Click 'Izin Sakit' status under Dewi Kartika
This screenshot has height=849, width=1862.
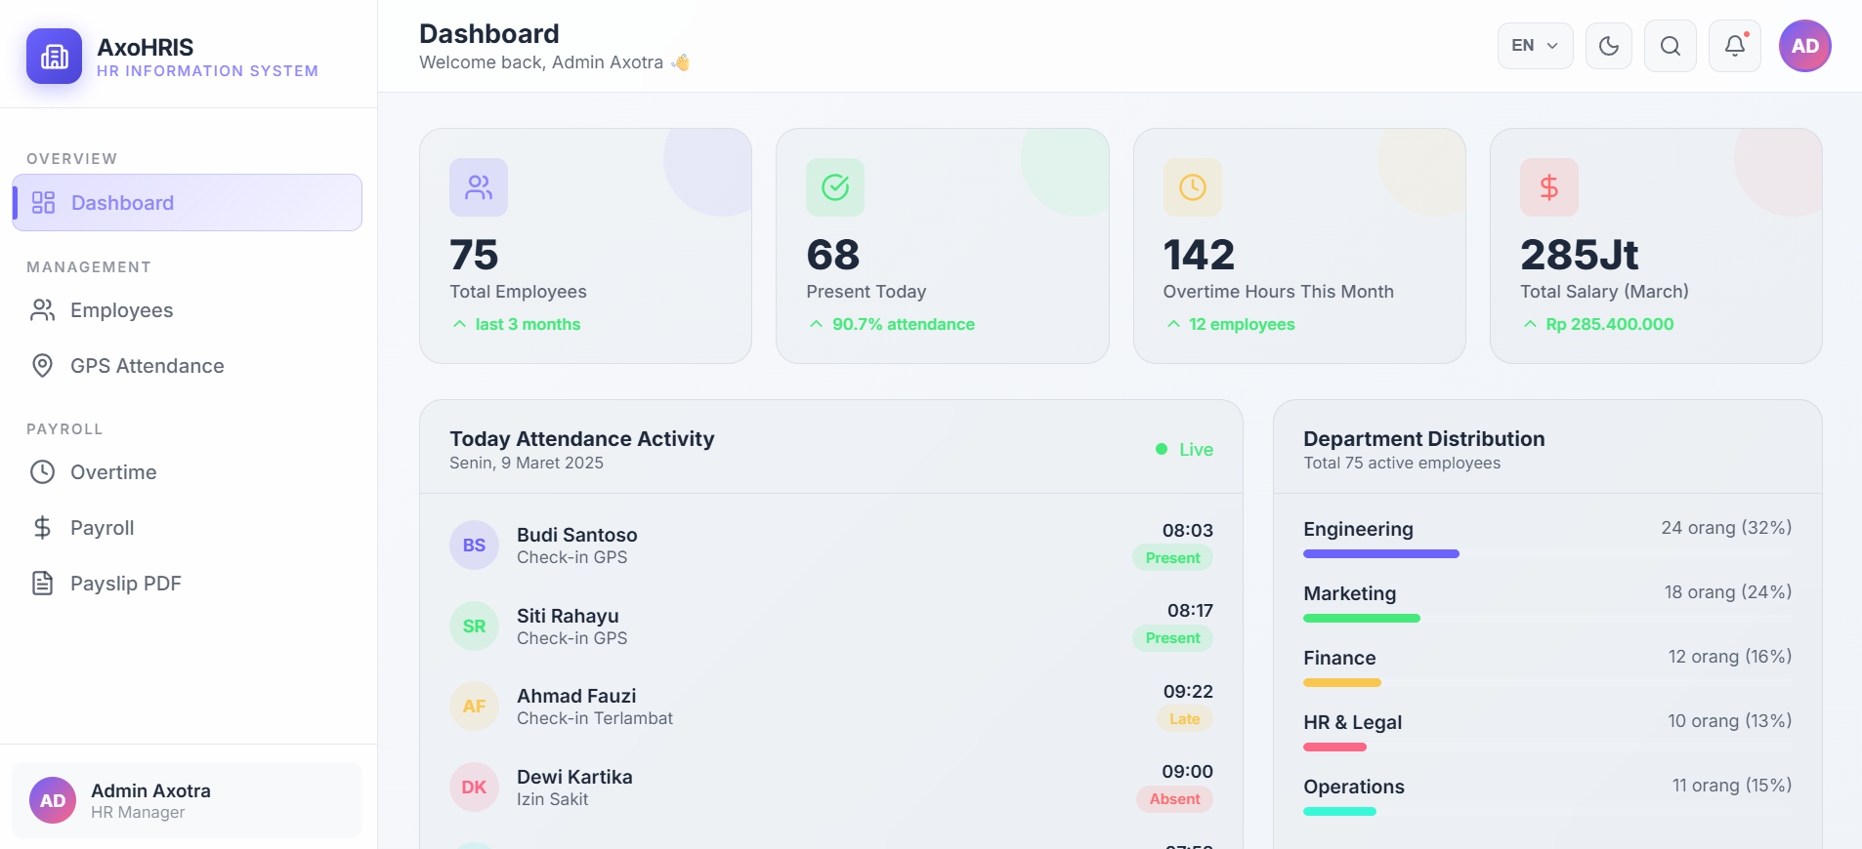pyautogui.click(x=552, y=799)
